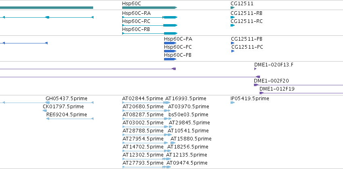343x169 pixels.
Task: Select the CG12511-RB transcript label
Action: click(246, 13)
